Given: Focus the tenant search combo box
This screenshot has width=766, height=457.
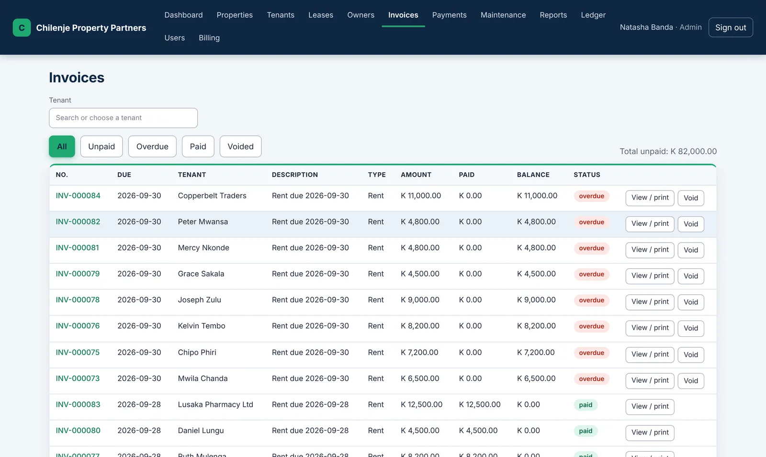Looking at the screenshot, I should 123,118.
